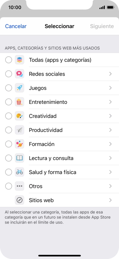Select the Todas (apps y categorías) radio circle

point(9,60)
